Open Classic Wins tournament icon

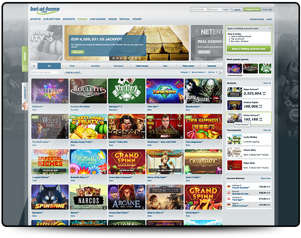click(234, 152)
